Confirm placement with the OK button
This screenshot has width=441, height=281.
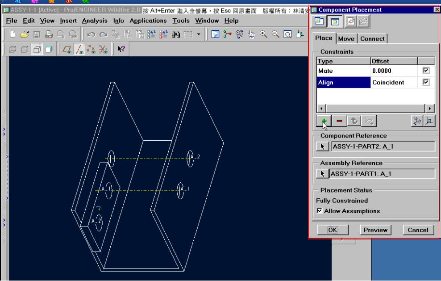pyautogui.click(x=333, y=230)
